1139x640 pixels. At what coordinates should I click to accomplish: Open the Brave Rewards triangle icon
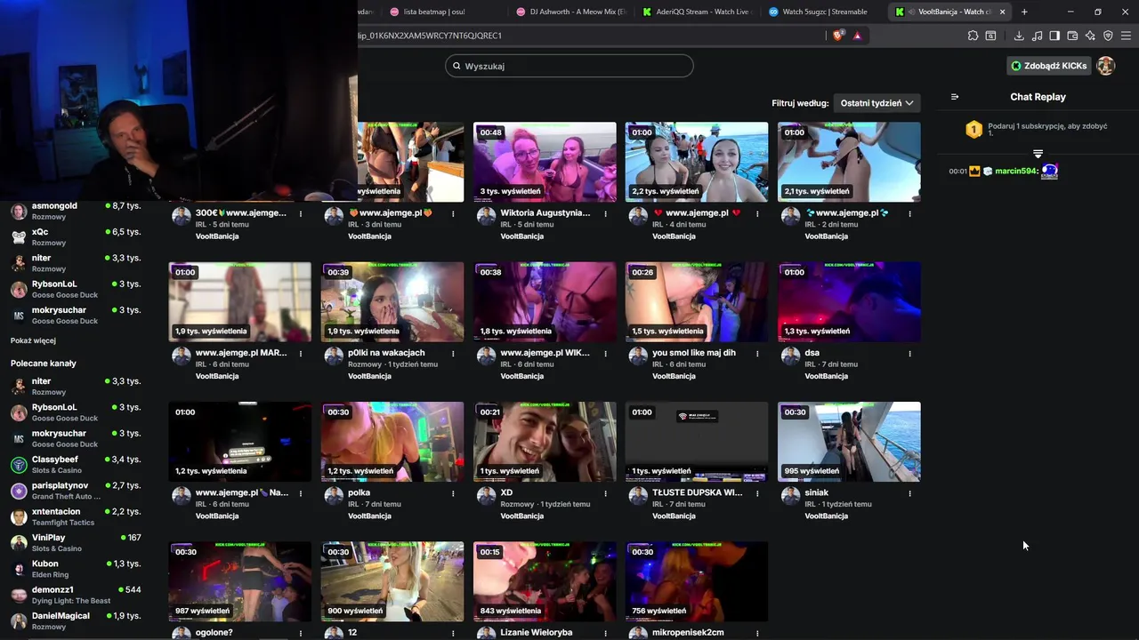coord(857,36)
